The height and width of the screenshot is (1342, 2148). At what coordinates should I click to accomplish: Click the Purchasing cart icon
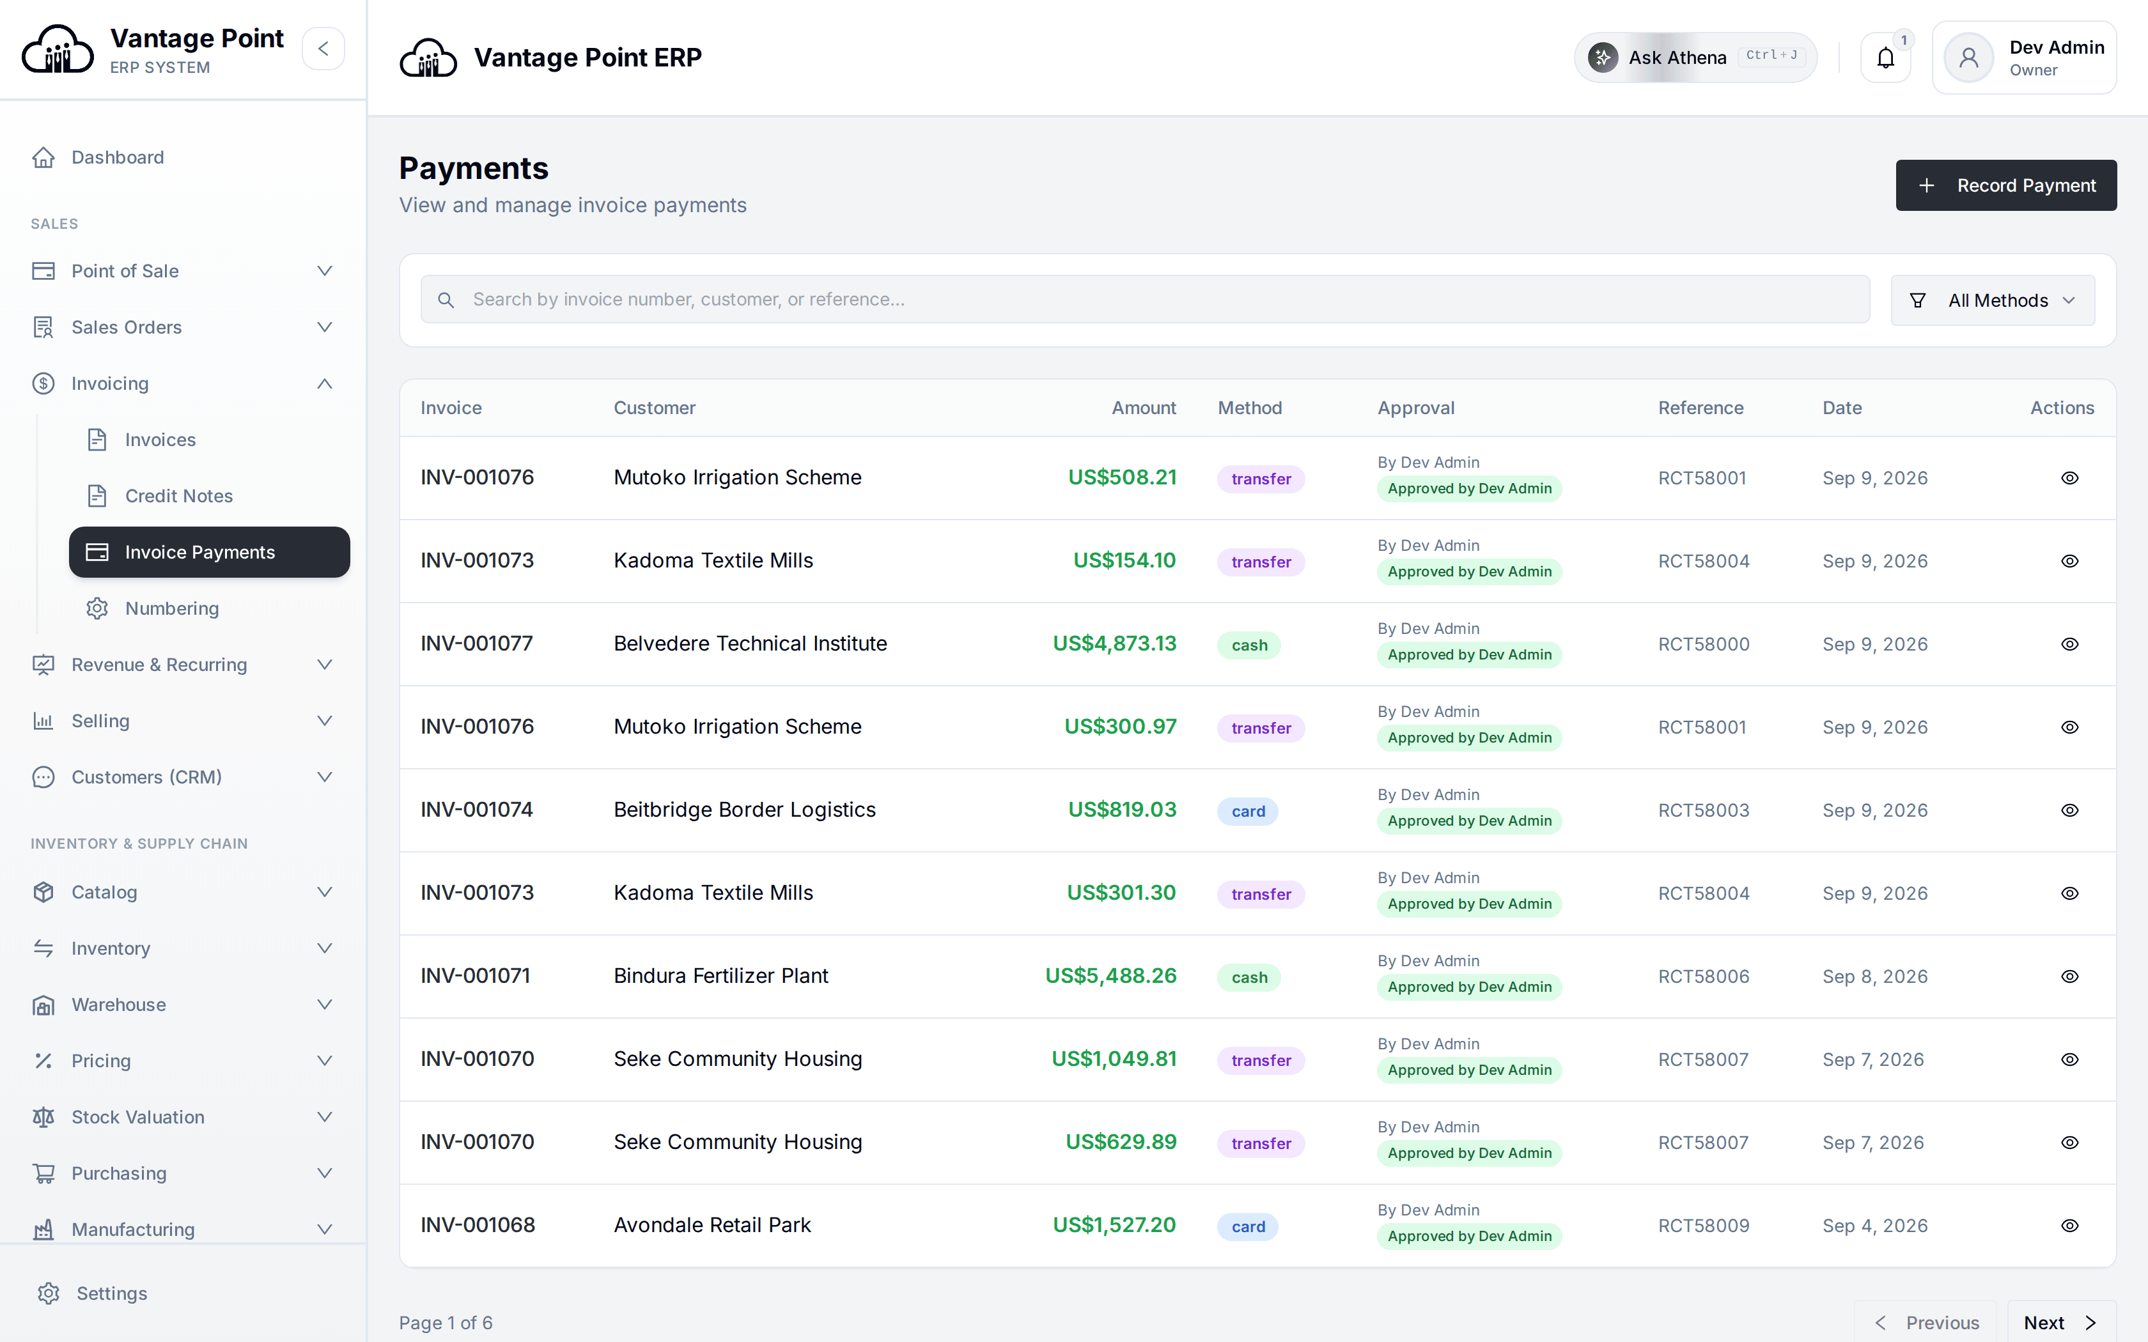[x=43, y=1173]
